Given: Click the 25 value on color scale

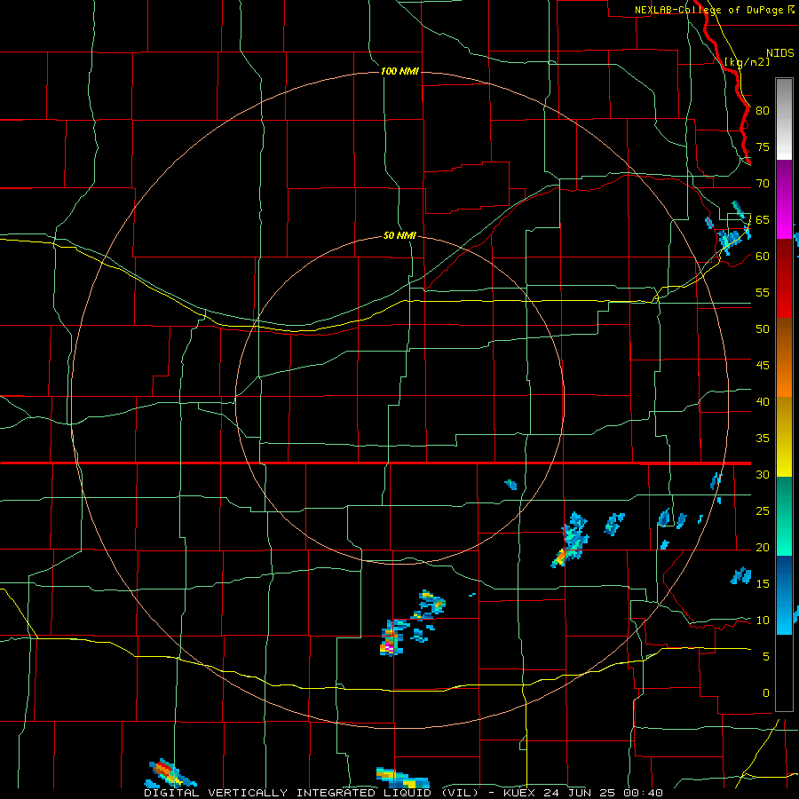Looking at the screenshot, I should [763, 511].
